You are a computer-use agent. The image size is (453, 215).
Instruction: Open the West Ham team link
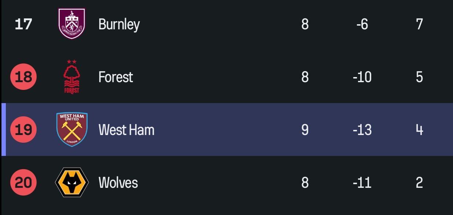(x=126, y=130)
